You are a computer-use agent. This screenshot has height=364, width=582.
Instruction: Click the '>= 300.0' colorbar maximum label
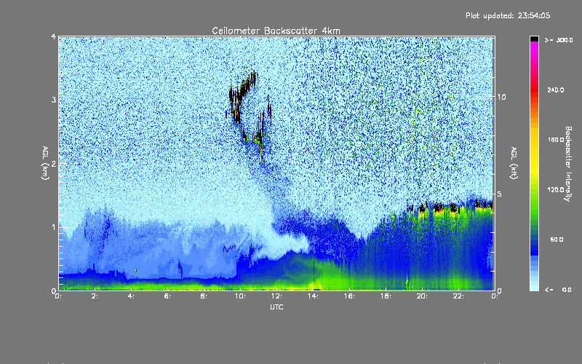(559, 40)
